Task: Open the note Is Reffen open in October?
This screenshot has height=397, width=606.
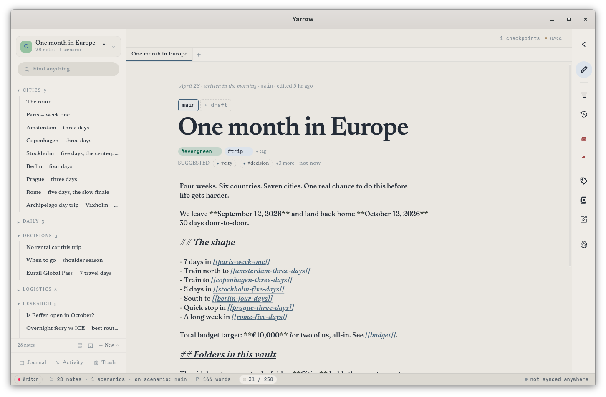Action: pos(60,315)
